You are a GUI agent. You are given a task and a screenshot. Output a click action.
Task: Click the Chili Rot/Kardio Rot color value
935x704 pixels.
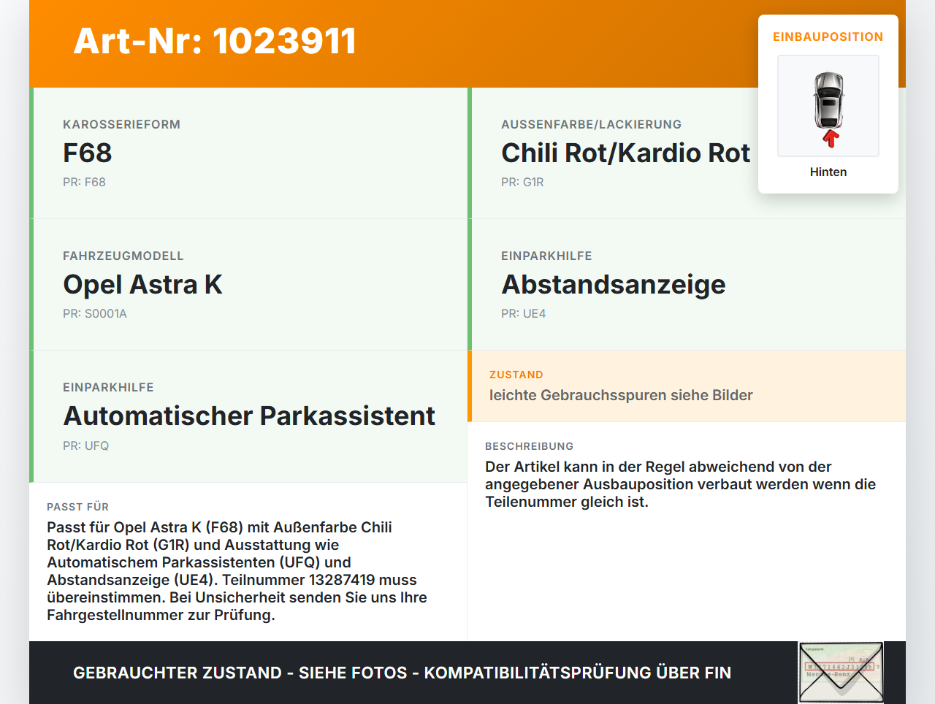pos(625,153)
